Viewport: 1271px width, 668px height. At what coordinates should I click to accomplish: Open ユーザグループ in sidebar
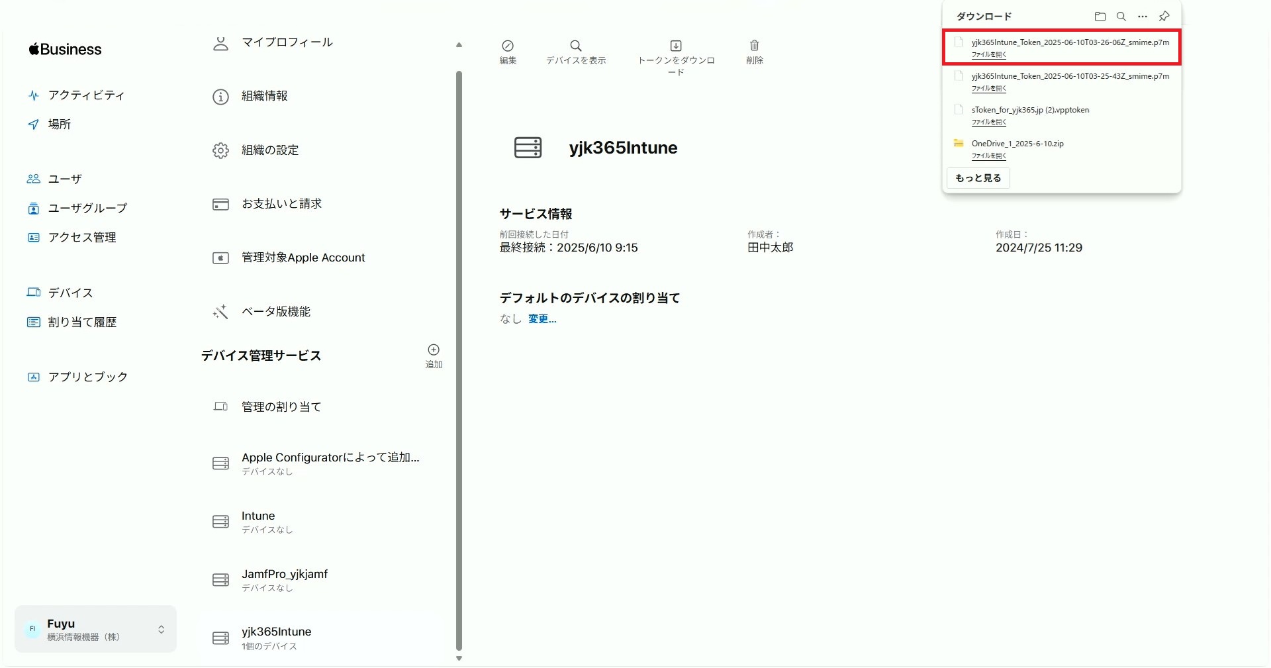[x=77, y=209]
